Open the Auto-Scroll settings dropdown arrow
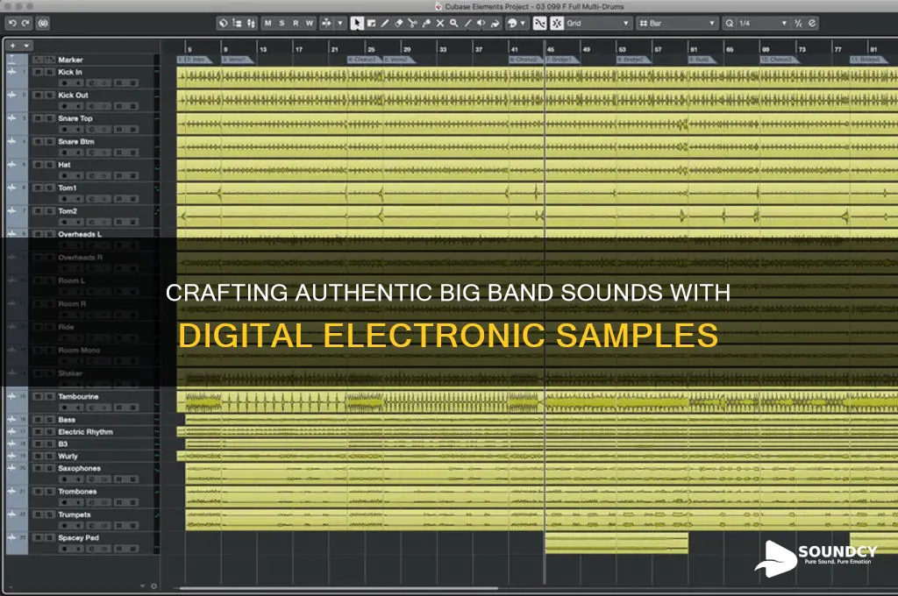The width and height of the screenshot is (898, 596). click(339, 23)
